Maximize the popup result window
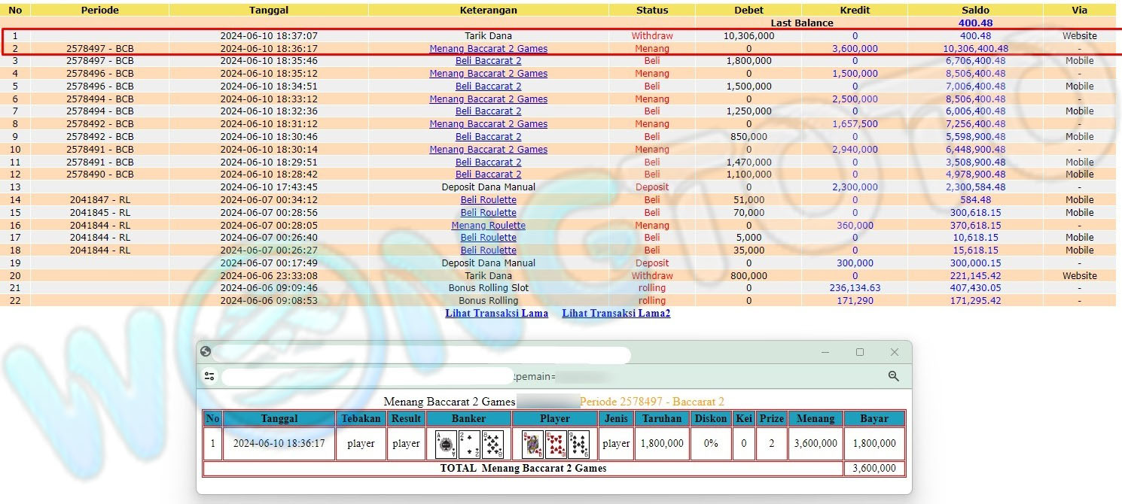The height and width of the screenshot is (504, 1122). (x=860, y=352)
